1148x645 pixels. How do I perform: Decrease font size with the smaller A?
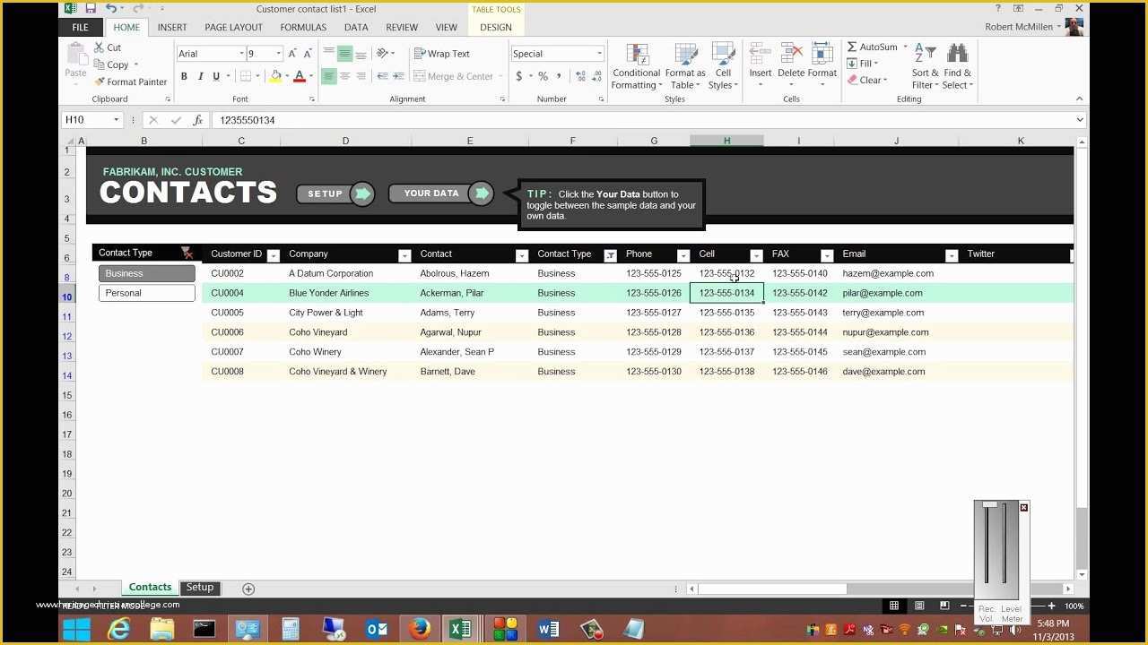(x=308, y=54)
